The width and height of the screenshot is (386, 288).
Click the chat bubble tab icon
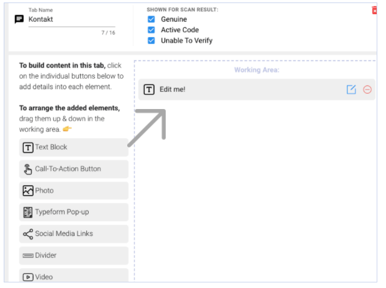click(x=19, y=19)
